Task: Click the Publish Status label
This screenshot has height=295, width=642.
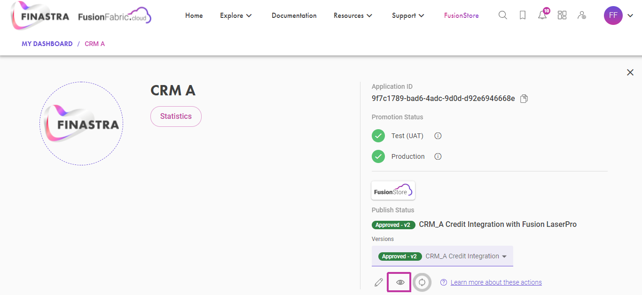Action: (393, 210)
